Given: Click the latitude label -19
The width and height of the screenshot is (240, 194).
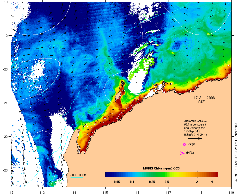Looking at the screenshot, I should 5,35.
